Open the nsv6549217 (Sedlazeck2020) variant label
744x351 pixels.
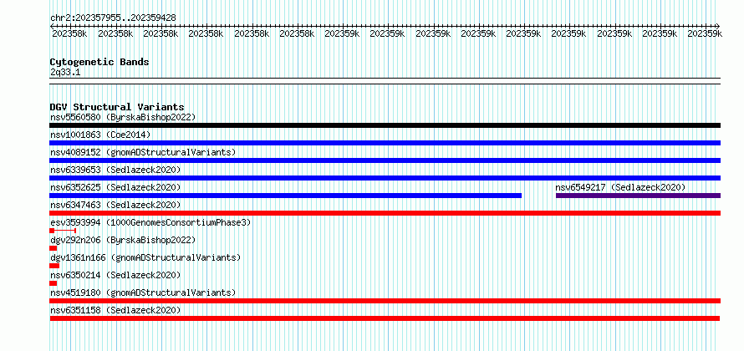coord(620,187)
